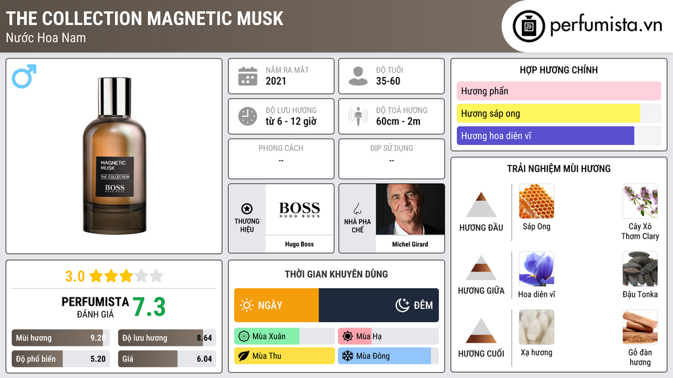The height and width of the screenshot is (378, 673).
Task: Click the Hương cuối pyramid icon
Action: click(x=481, y=331)
